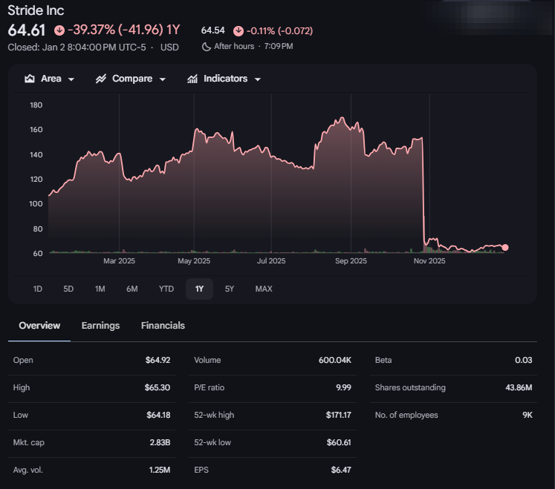Screen dimensions: 555x489
Task: Open the Compare dropdown
Action: (131, 79)
